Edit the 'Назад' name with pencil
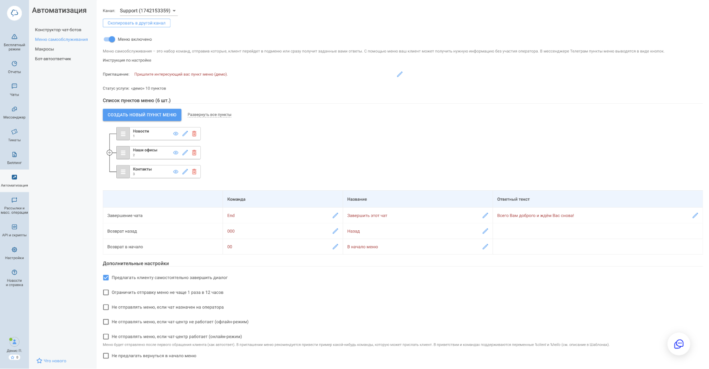Viewport: 709px width, 369px height. tap(485, 231)
